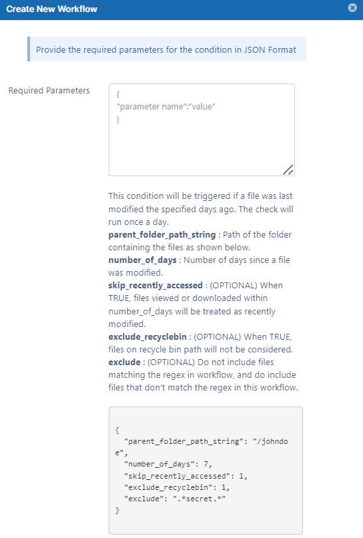Click the "exclude_recyclebin": 1 sample line
The image size is (363, 538).
[x=177, y=487]
